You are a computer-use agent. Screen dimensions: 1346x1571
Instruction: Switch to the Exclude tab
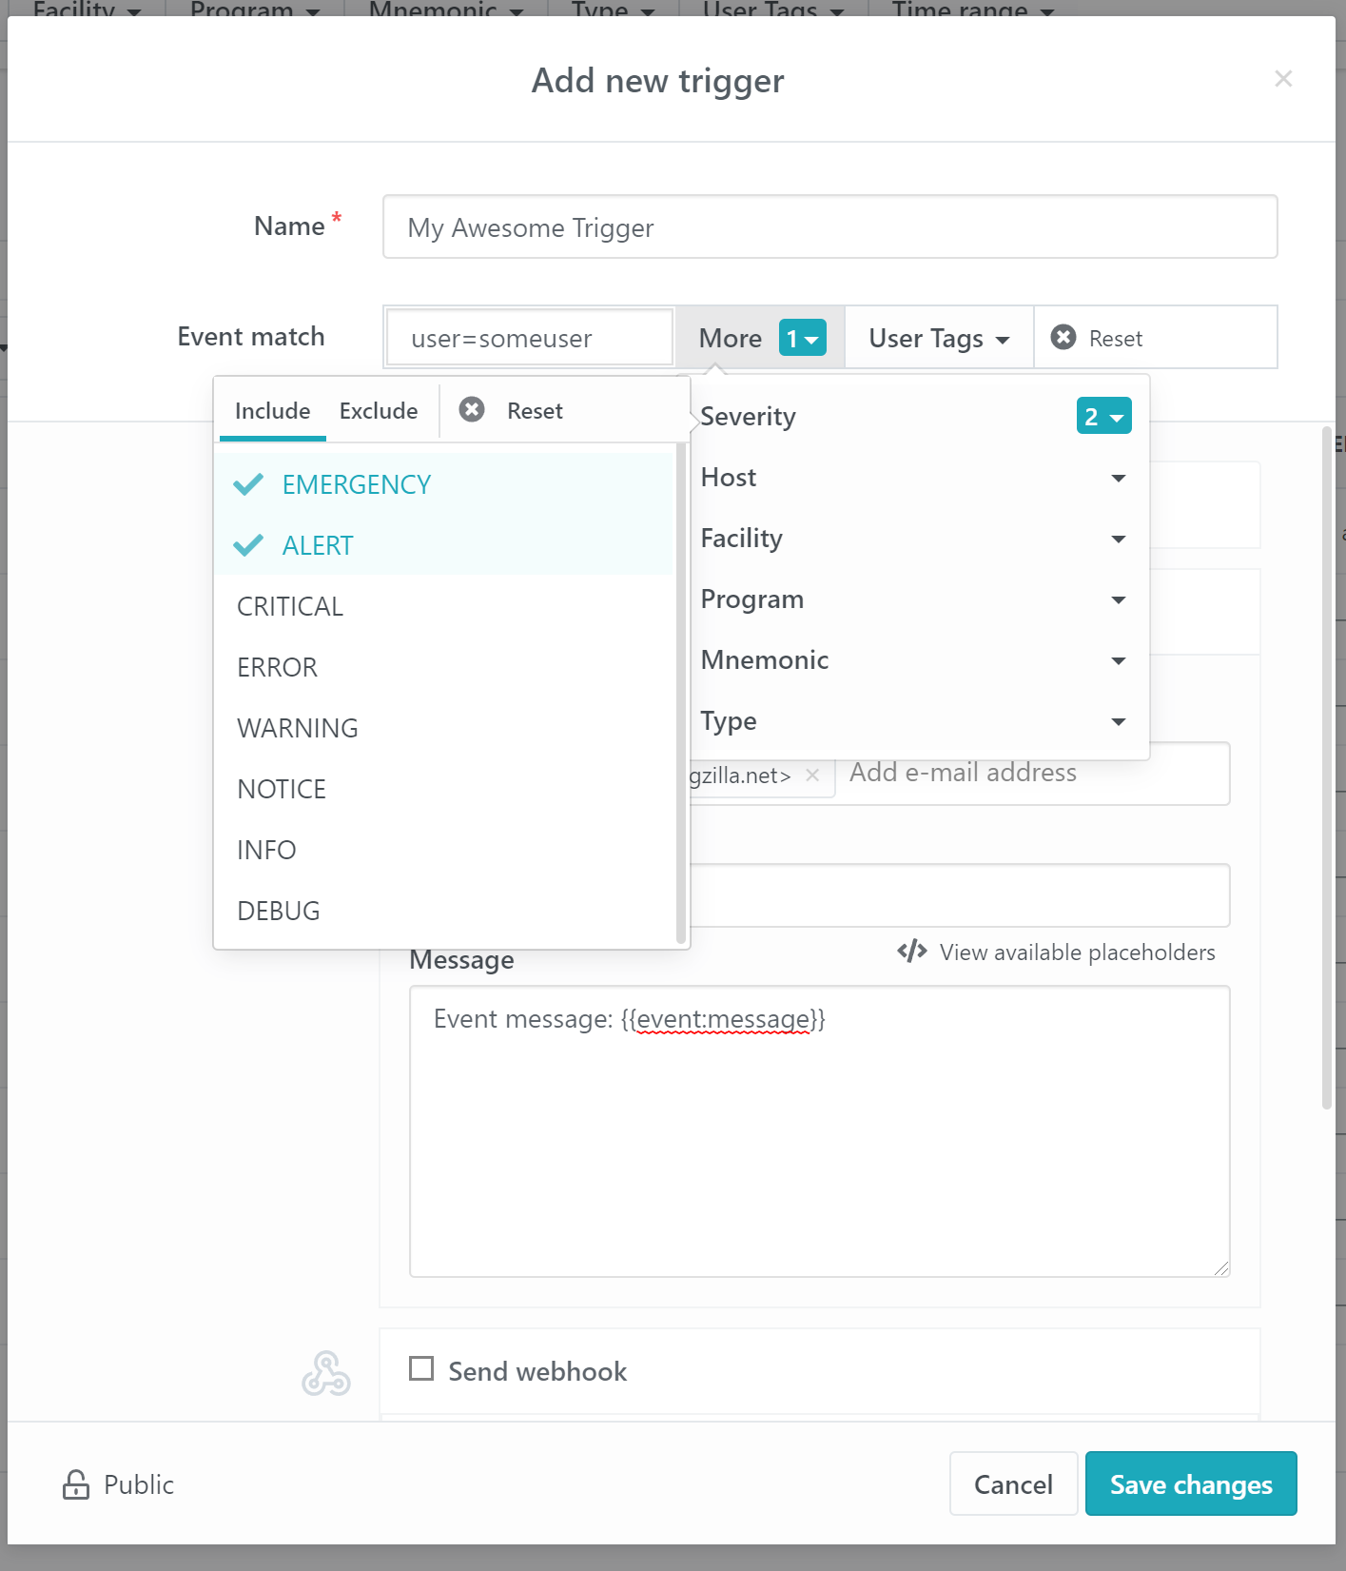[378, 410]
